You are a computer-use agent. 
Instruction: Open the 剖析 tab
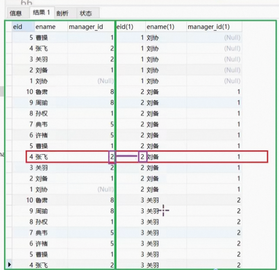62,13
